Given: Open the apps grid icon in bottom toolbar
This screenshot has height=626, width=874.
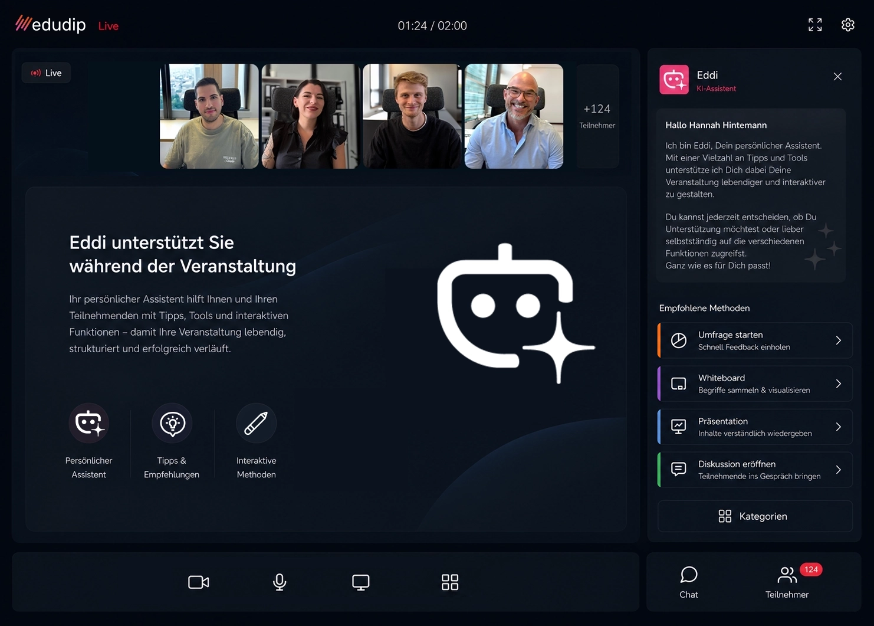Looking at the screenshot, I should [450, 582].
